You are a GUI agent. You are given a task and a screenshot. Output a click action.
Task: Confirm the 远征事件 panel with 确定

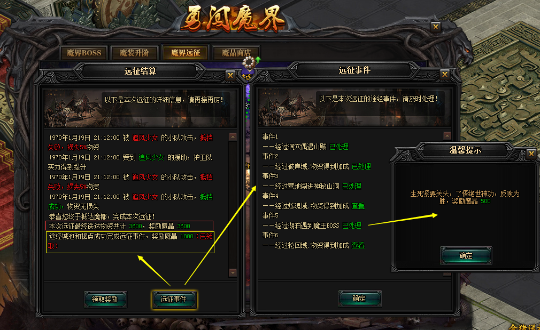click(360, 299)
